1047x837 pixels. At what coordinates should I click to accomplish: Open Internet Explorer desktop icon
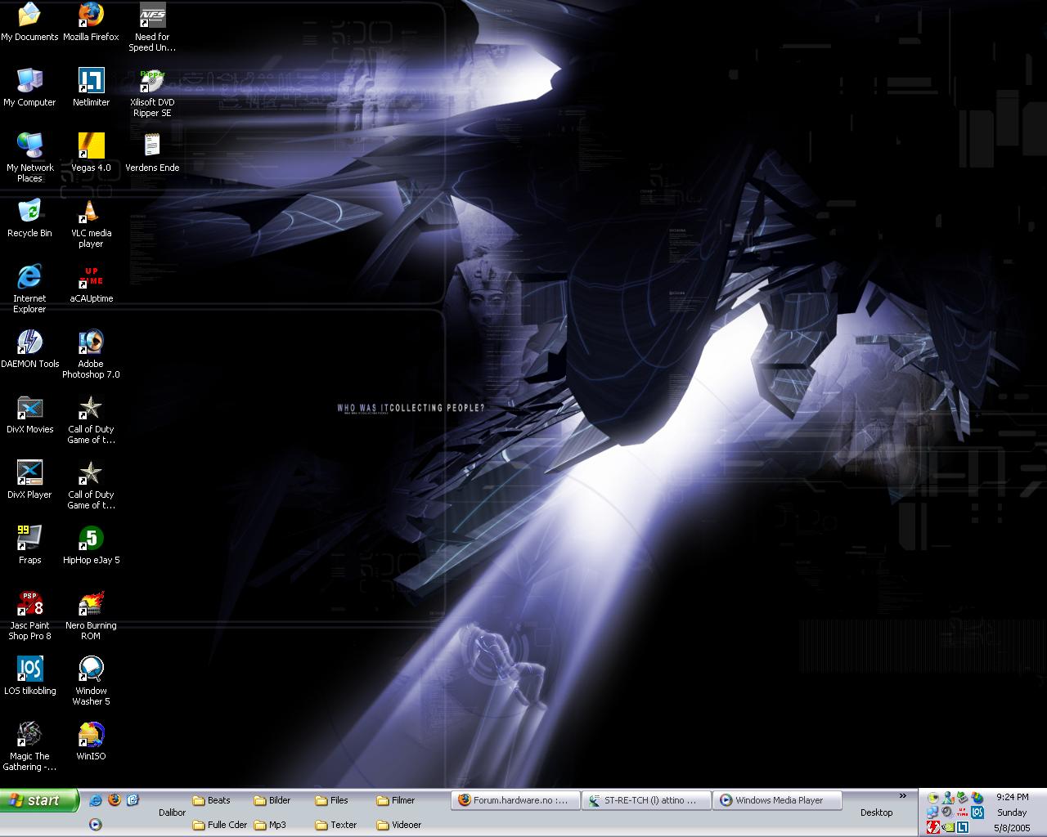[29, 289]
